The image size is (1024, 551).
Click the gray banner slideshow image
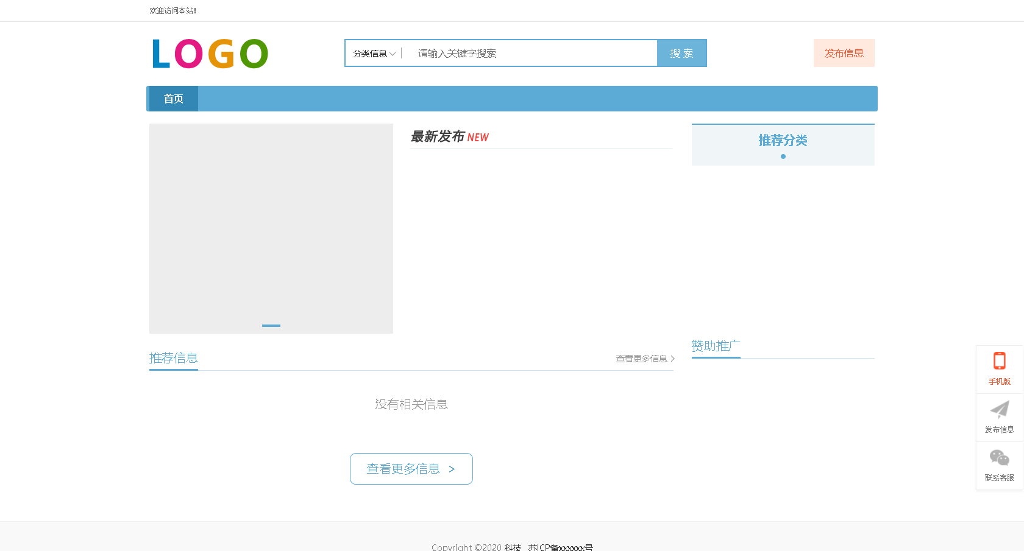point(271,228)
